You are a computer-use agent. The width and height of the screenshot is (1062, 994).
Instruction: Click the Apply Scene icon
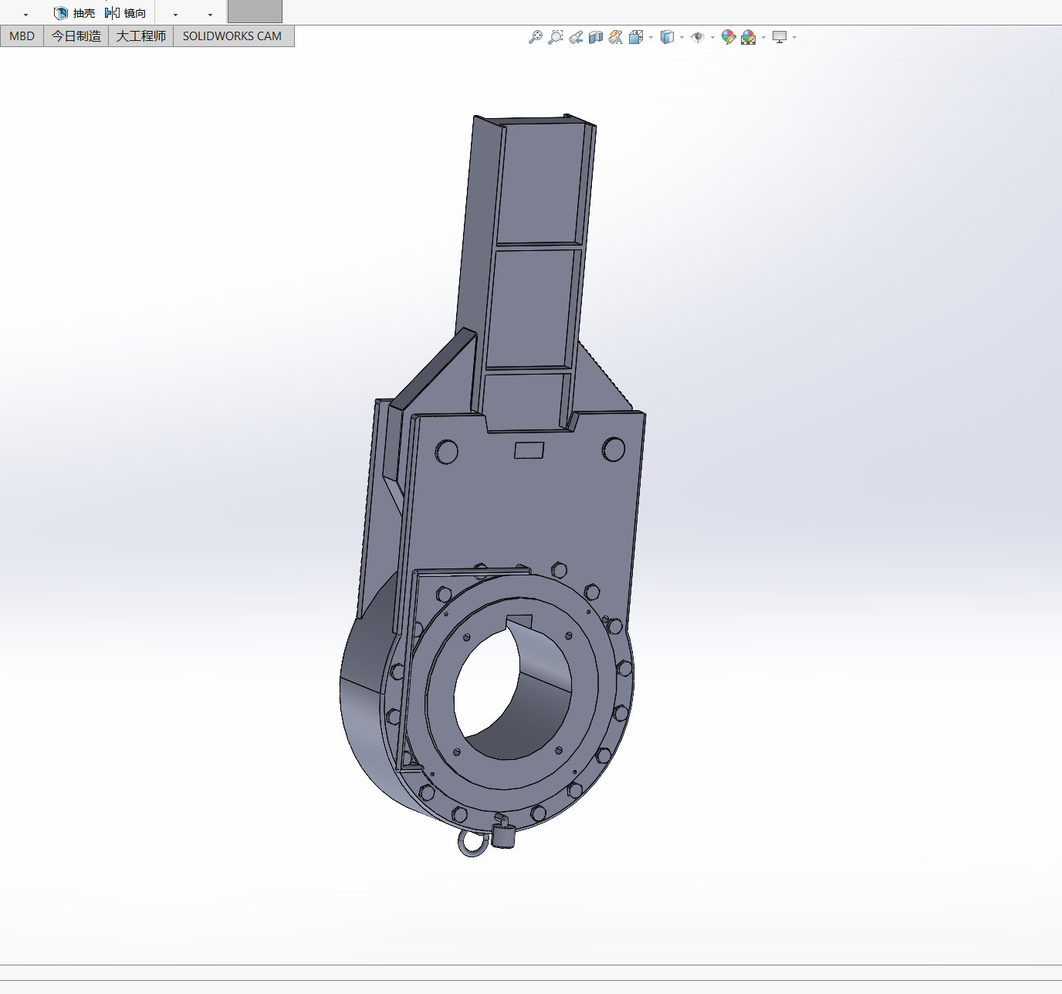pyautogui.click(x=748, y=37)
